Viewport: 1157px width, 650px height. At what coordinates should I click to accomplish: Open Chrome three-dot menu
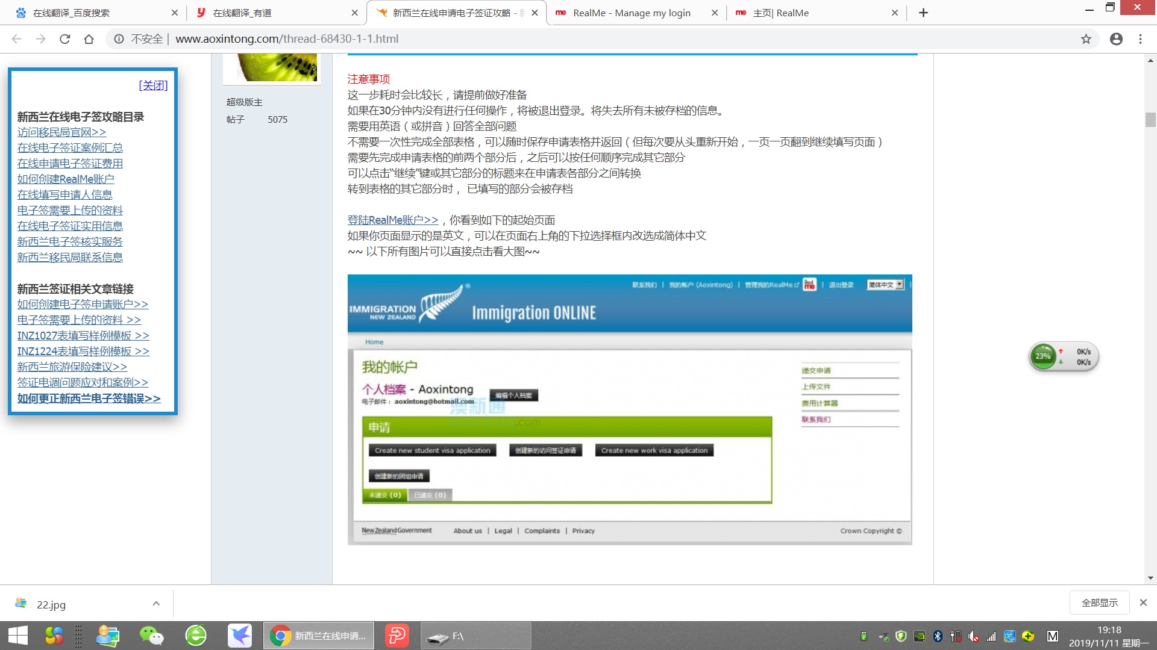(1140, 39)
